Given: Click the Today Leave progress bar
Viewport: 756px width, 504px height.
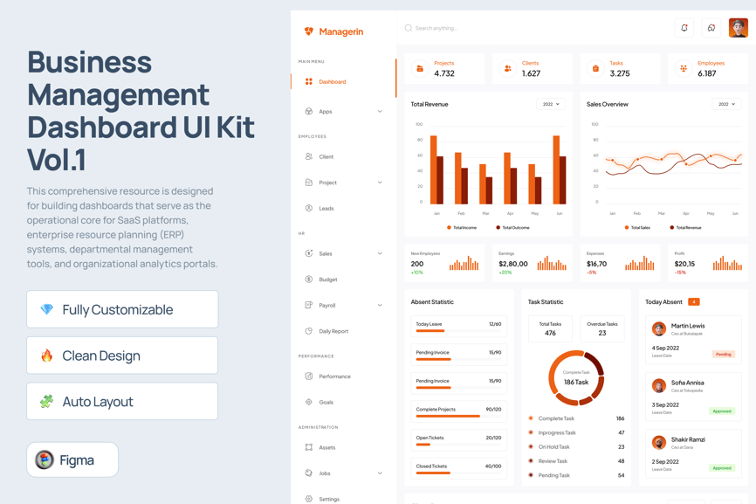Looking at the screenshot, I should [458, 331].
